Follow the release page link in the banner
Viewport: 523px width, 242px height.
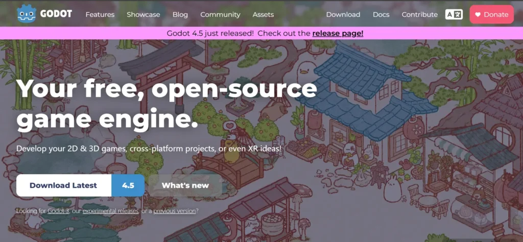(338, 34)
